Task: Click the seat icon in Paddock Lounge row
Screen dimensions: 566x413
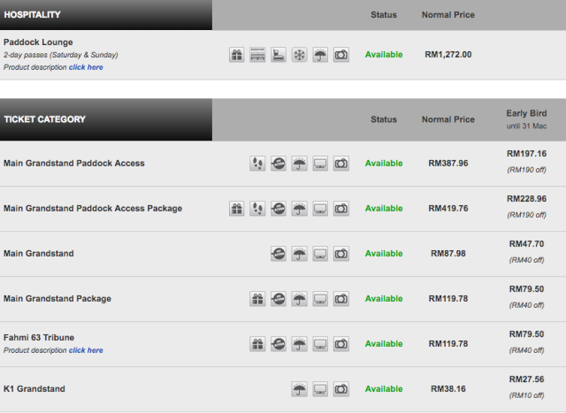Action: coord(279,55)
